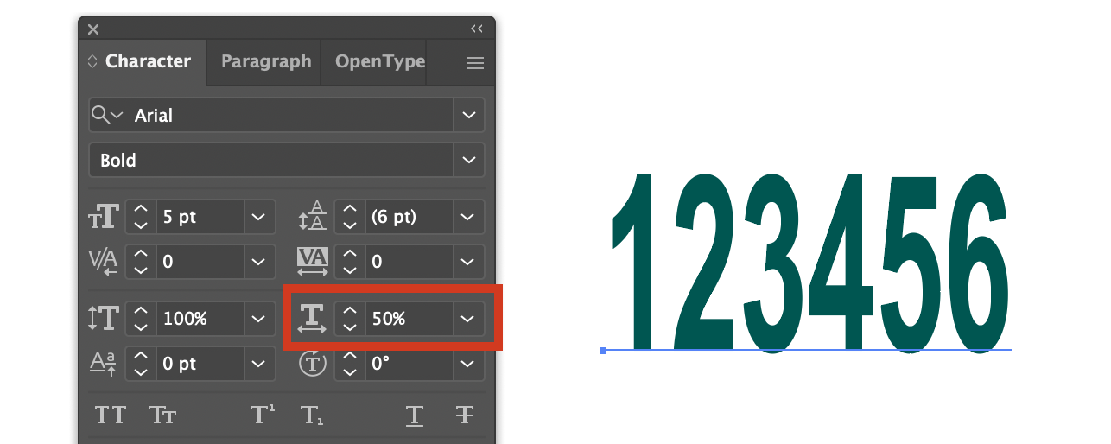Open the baseline shift 0 pt dropdown

point(259,364)
